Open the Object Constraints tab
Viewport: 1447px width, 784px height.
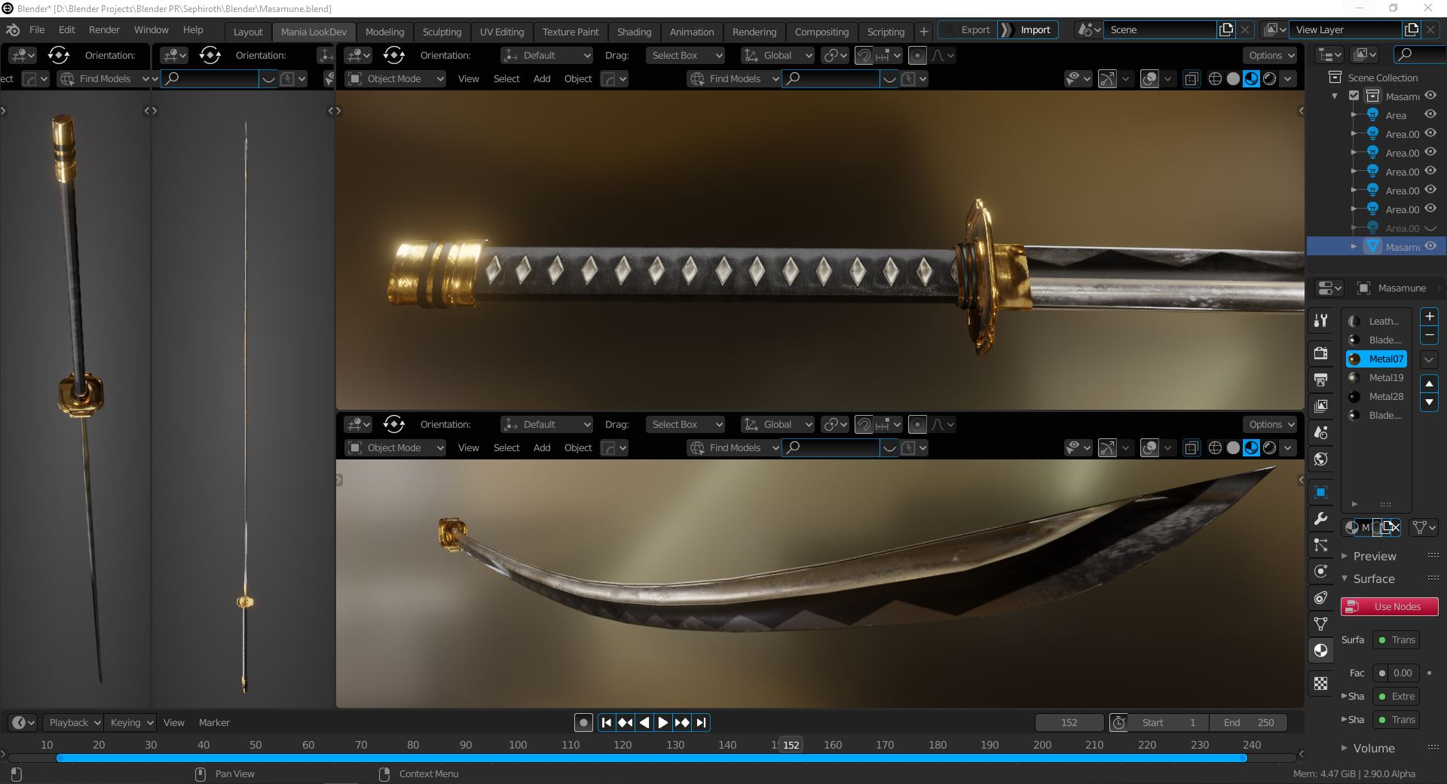[1320, 597]
